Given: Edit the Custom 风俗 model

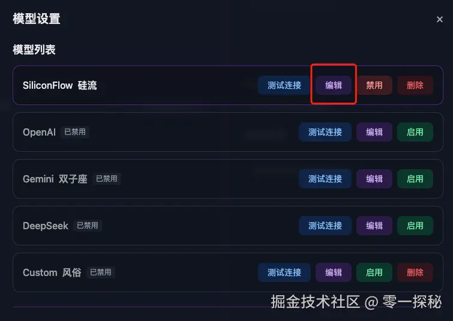Looking at the screenshot, I should (x=334, y=272).
